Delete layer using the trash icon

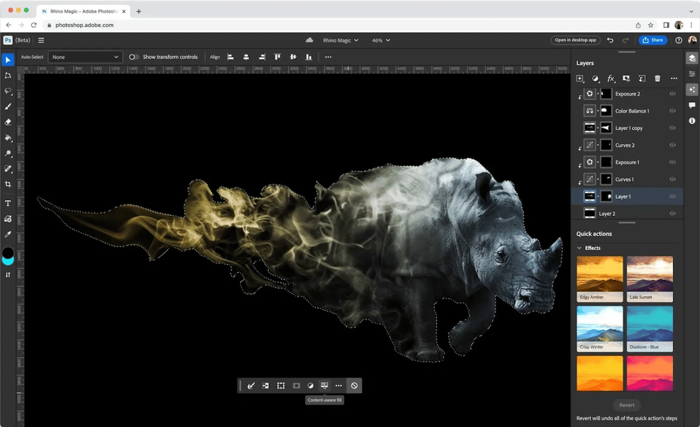click(657, 78)
